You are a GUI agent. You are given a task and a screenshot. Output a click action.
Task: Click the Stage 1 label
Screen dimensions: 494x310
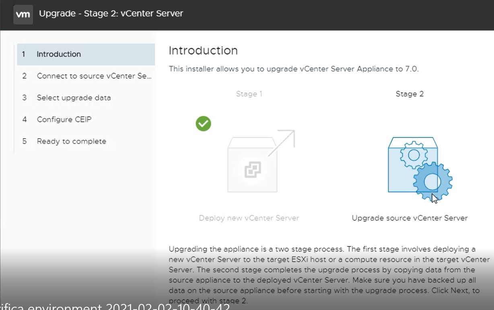pyautogui.click(x=249, y=94)
